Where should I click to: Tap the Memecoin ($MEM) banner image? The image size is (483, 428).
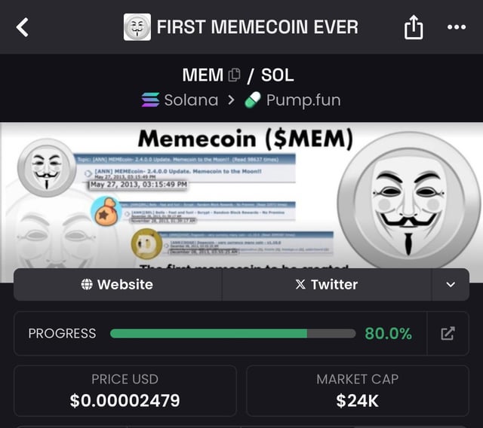click(x=241, y=197)
